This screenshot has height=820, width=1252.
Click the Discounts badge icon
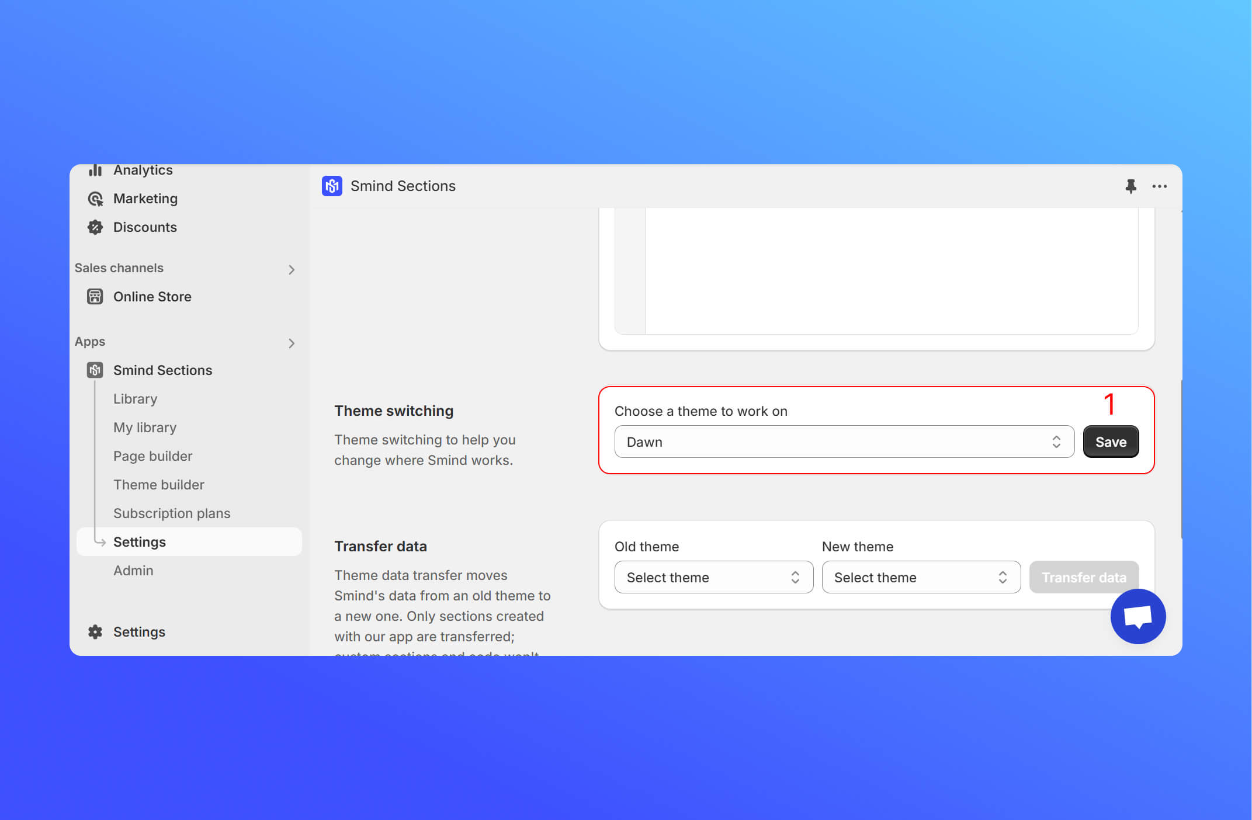click(95, 227)
